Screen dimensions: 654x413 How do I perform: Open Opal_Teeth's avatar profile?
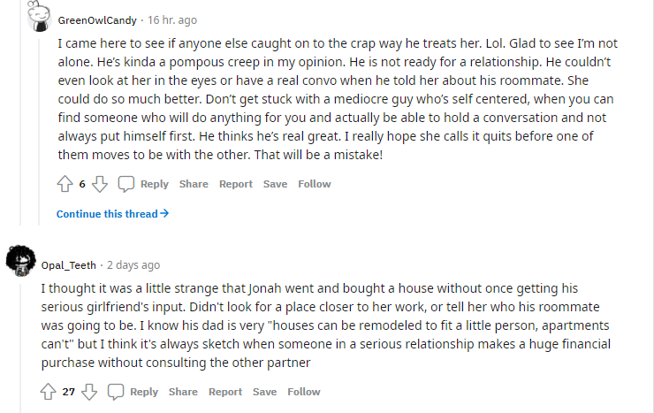click(19, 259)
